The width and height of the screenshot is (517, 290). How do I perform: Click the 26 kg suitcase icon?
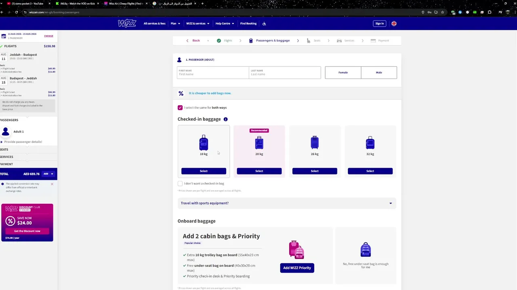315,143
